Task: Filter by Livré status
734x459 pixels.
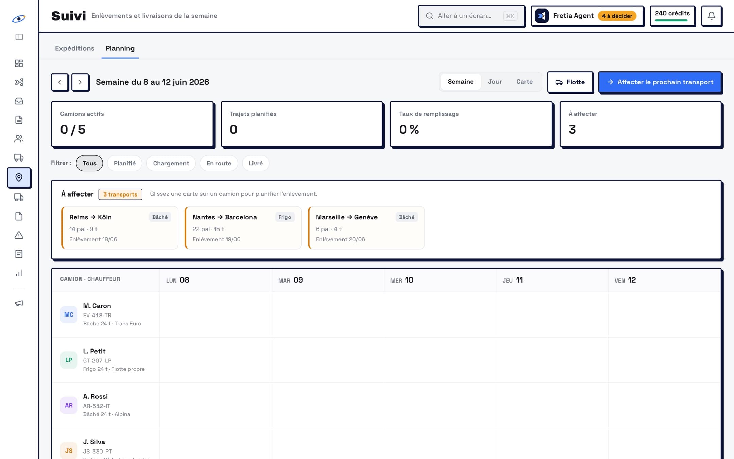Action: [256, 163]
